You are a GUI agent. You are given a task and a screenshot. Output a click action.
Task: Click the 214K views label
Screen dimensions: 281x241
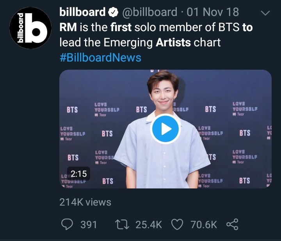85,202
